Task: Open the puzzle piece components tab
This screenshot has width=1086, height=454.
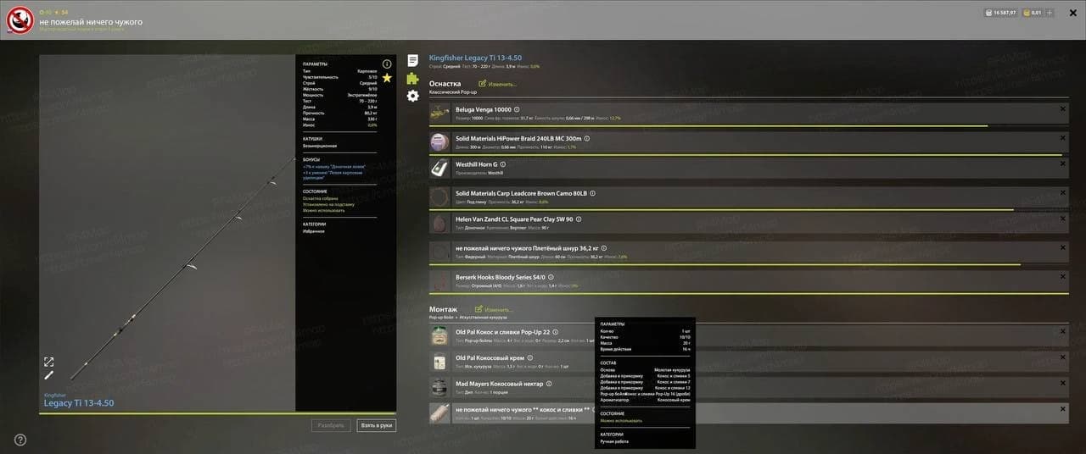Action: (x=412, y=78)
